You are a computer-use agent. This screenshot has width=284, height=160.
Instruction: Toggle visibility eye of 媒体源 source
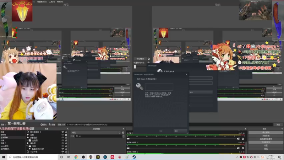click(63, 143)
